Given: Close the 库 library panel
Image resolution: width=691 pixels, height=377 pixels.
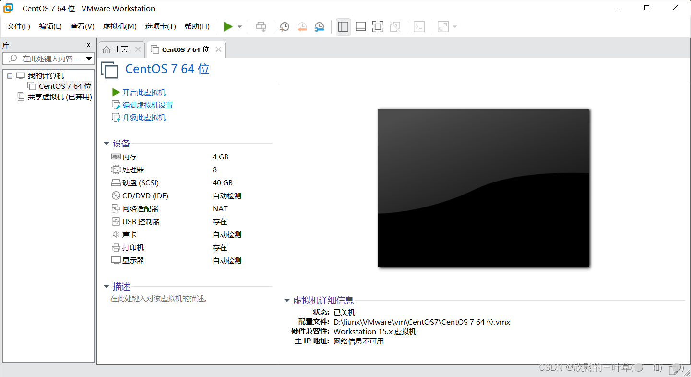Looking at the screenshot, I should point(88,45).
